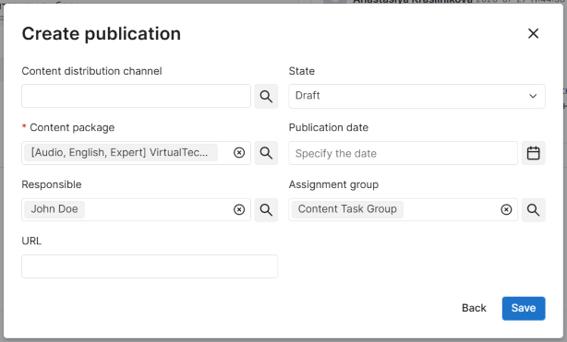Select the John Doe tag

pos(54,209)
